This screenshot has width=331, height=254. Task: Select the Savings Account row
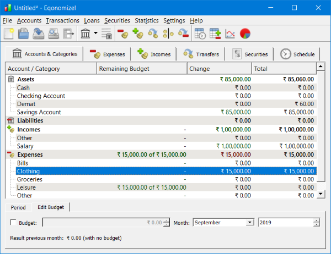pos(39,112)
